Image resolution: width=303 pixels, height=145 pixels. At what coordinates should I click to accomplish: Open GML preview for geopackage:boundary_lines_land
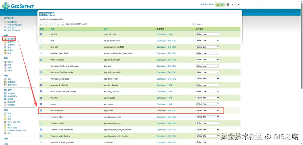169,53
